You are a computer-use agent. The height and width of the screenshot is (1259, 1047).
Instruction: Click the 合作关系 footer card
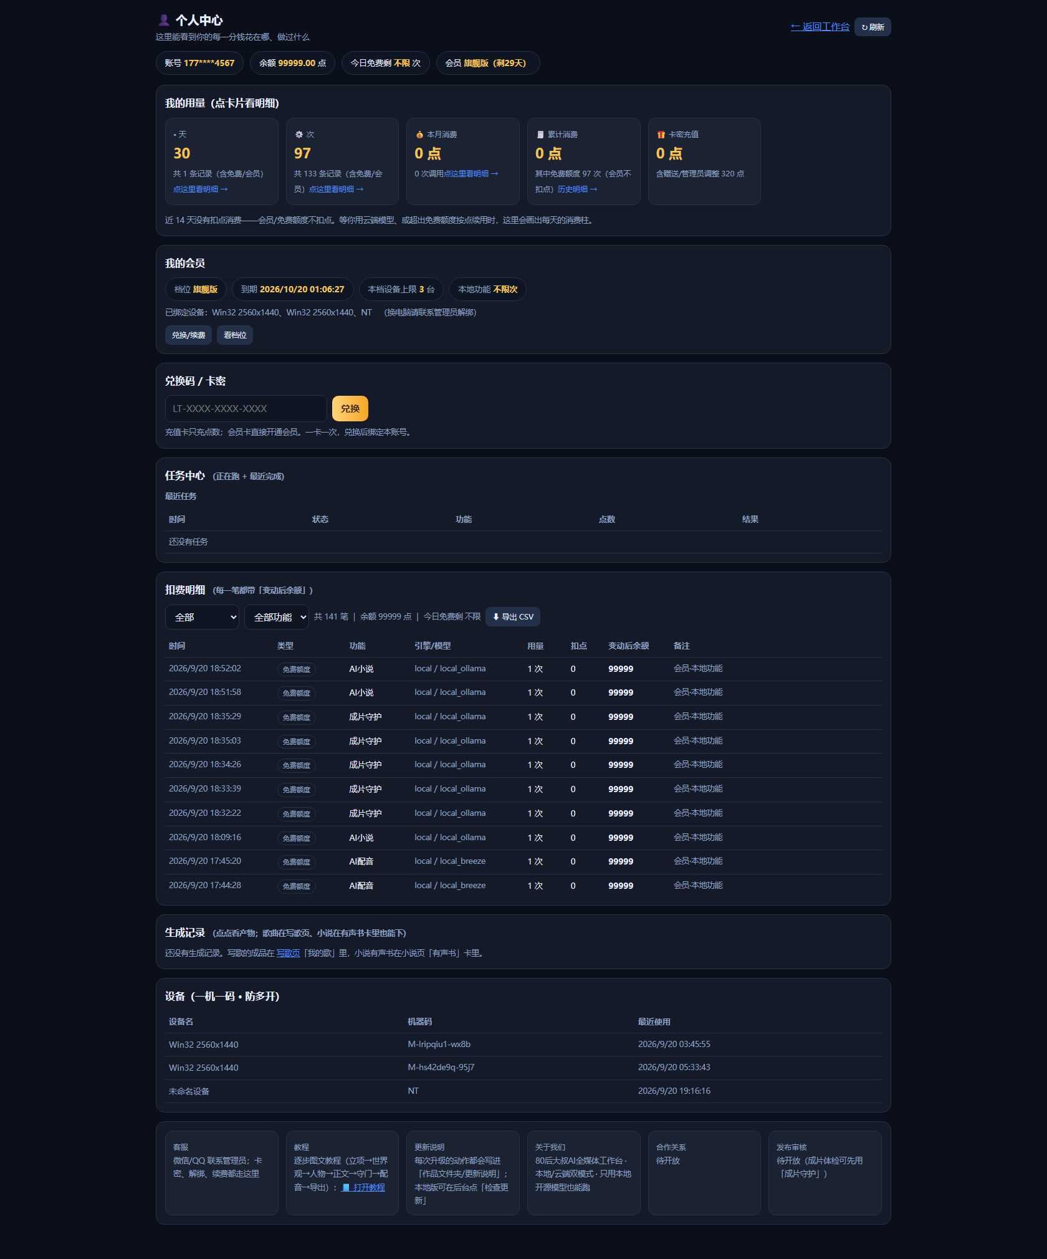704,1173
